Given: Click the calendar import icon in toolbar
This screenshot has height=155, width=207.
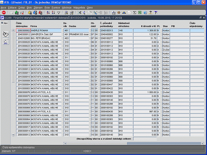Looking at the screenshot, I should coord(114,12).
